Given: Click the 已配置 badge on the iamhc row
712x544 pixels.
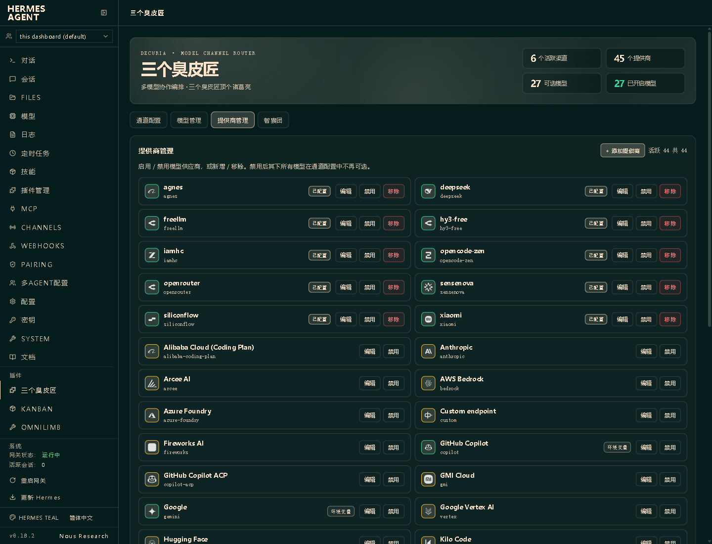Looking at the screenshot, I should click(319, 255).
